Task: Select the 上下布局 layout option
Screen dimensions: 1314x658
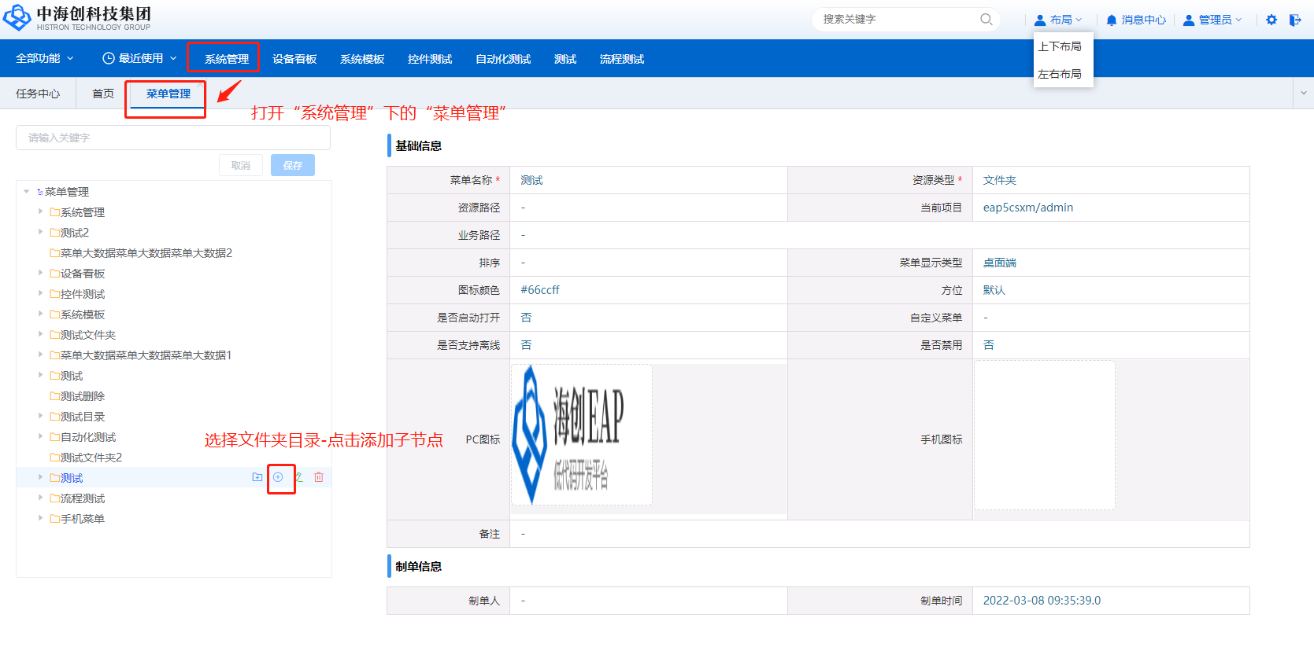Action: pos(1060,46)
